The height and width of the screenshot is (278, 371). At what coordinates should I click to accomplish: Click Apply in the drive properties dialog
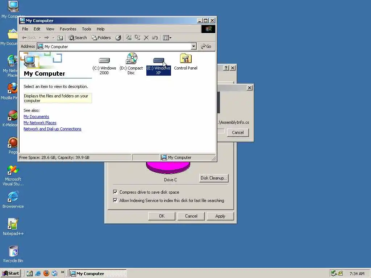pos(220,216)
